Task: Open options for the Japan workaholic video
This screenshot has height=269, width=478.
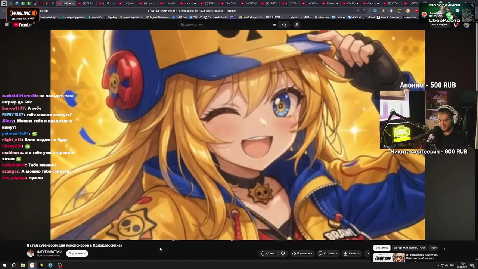Action: (447, 255)
